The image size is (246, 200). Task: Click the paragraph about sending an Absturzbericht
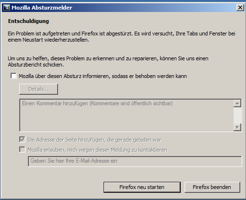point(108,62)
